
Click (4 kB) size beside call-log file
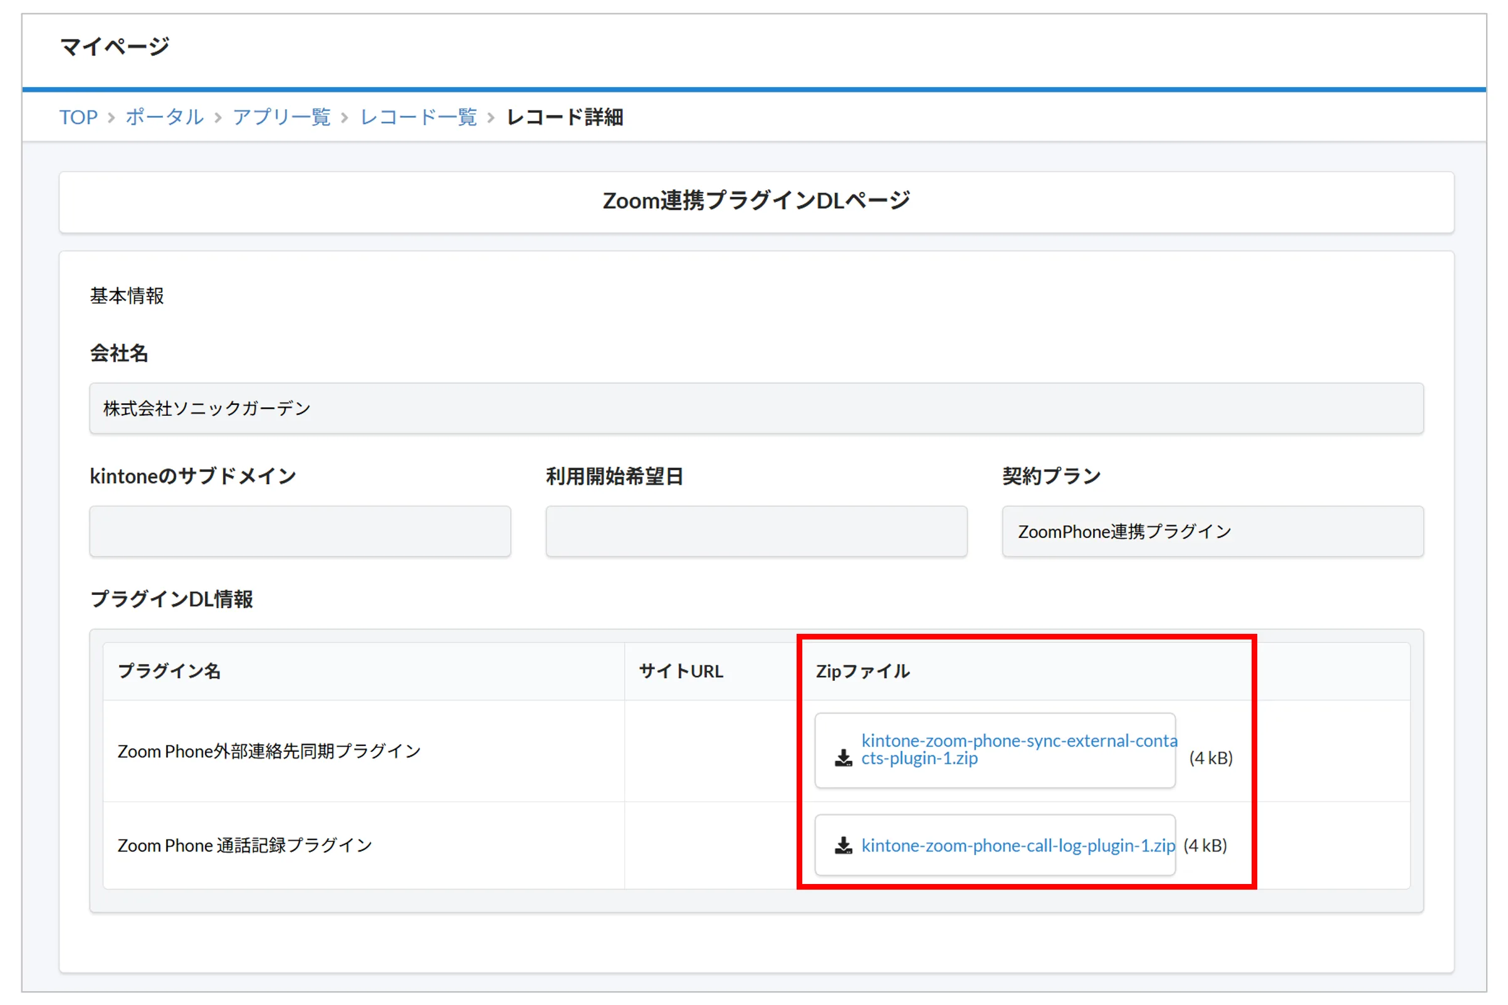click(1205, 845)
